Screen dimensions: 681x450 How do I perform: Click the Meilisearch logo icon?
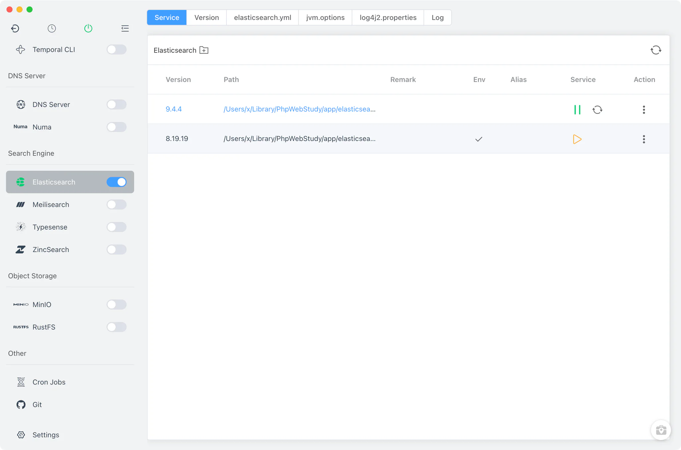21,204
